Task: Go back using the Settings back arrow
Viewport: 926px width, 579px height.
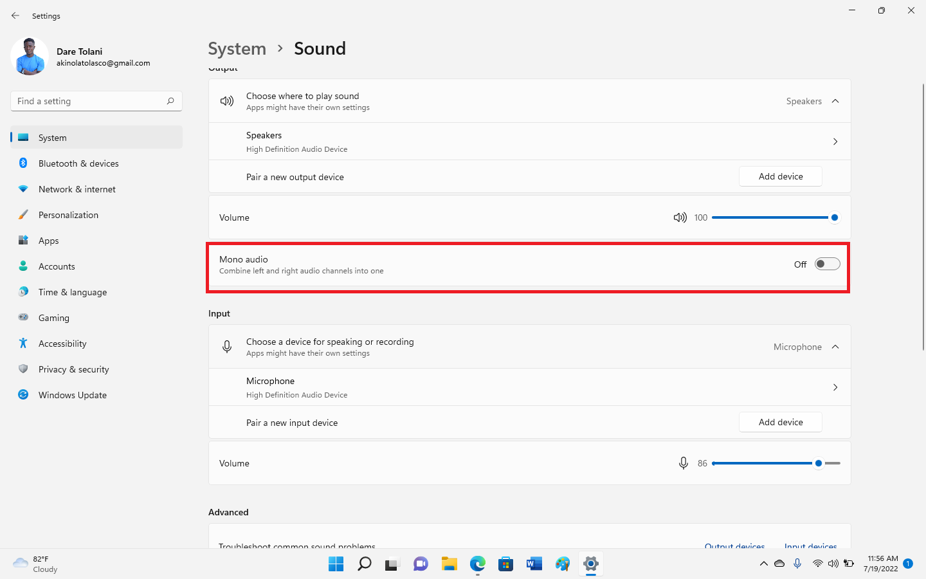Action: (x=15, y=15)
